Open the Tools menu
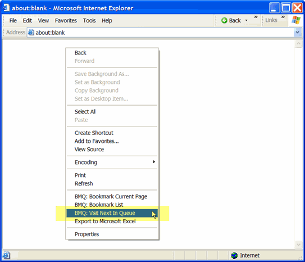305x262 pixels. pos(89,20)
